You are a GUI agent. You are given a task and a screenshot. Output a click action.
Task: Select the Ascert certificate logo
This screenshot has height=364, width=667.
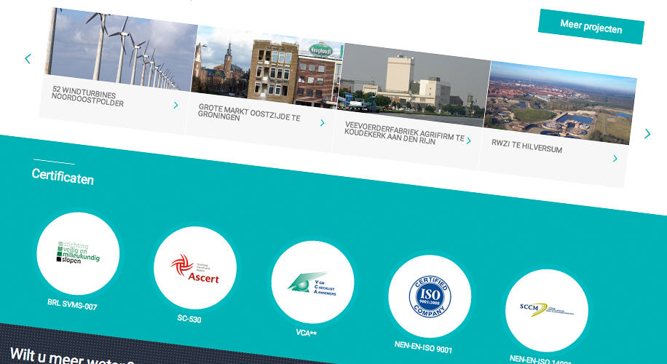point(195,268)
